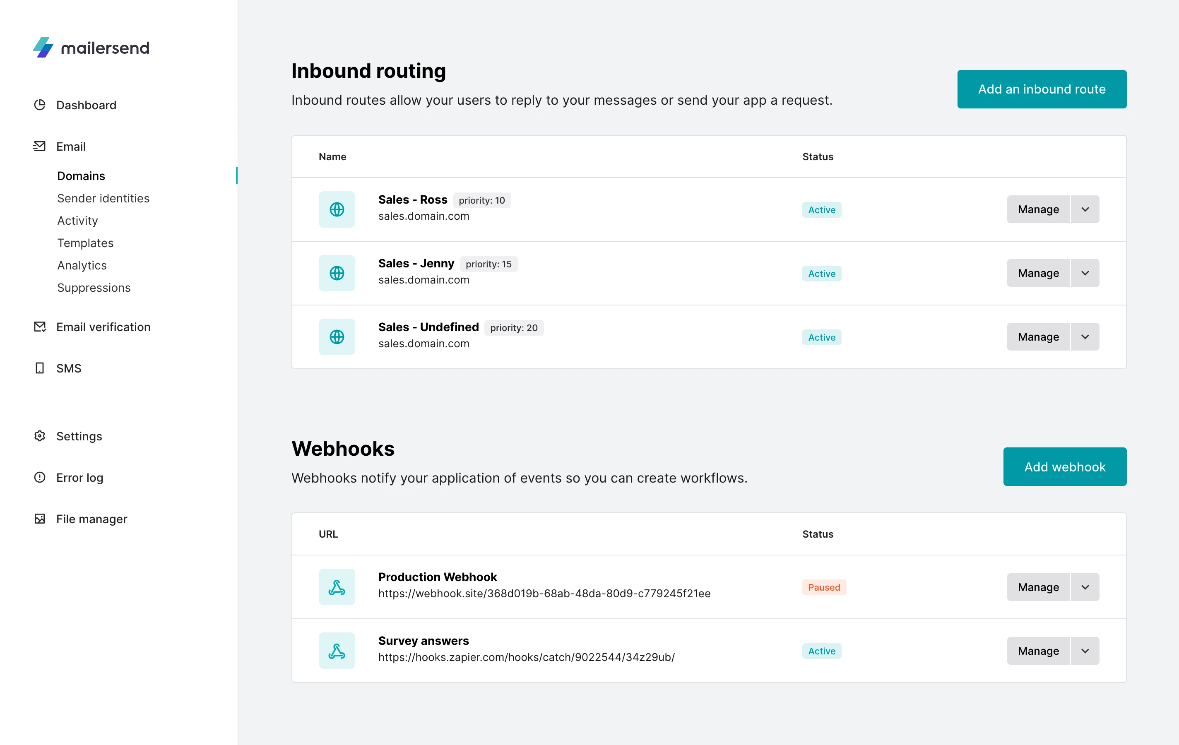The width and height of the screenshot is (1179, 745).
Task: Click the globe icon for Sales - Ross
Action: click(337, 209)
